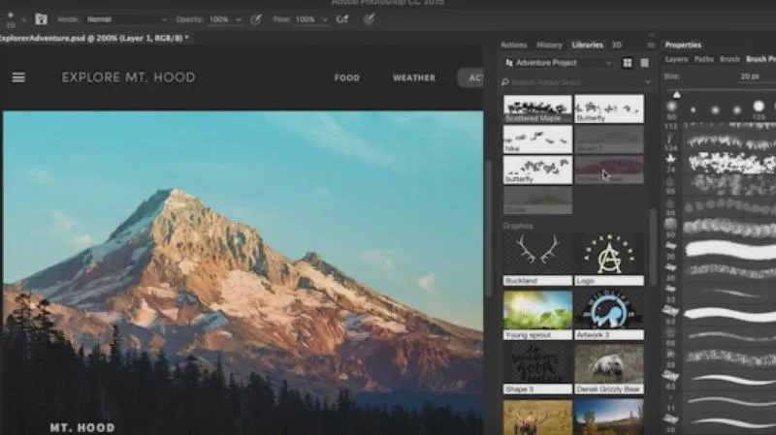
Task: Click the pressure-for-opacity icon next to Opacity
Action: pos(256,18)
